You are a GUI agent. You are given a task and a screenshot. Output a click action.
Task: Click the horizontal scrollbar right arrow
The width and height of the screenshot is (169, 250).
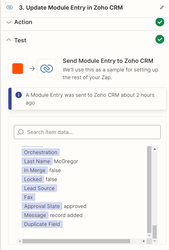pyautogui.click(x=144, y=241)
